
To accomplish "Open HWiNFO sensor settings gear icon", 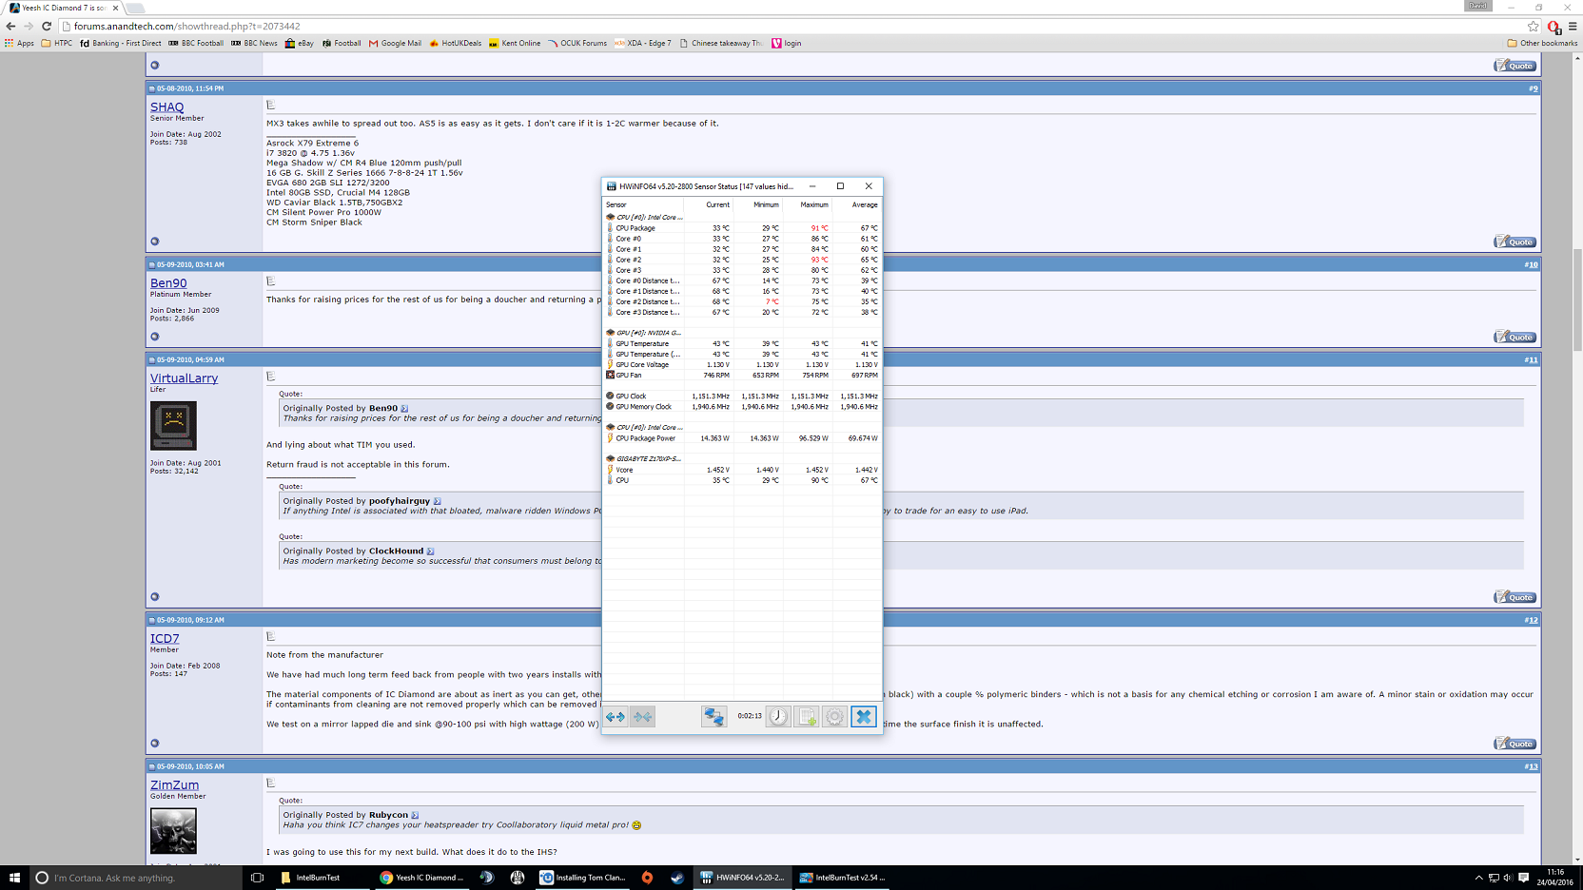I will point(834,717).
